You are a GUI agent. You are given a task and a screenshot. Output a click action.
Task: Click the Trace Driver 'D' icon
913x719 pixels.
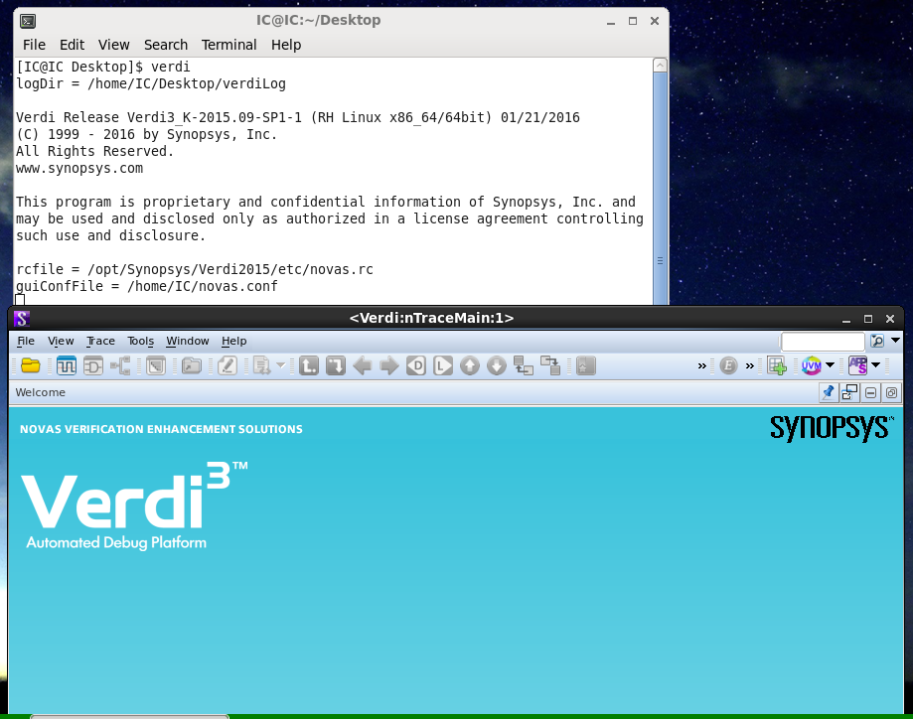(415, 365)
